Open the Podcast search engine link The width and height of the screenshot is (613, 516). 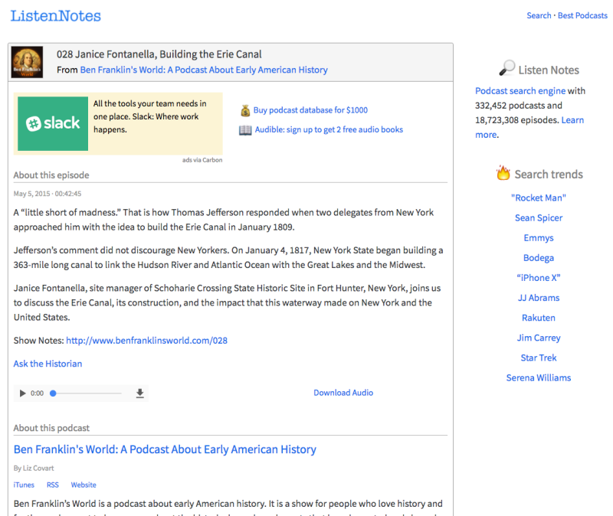tap(520, 91)
